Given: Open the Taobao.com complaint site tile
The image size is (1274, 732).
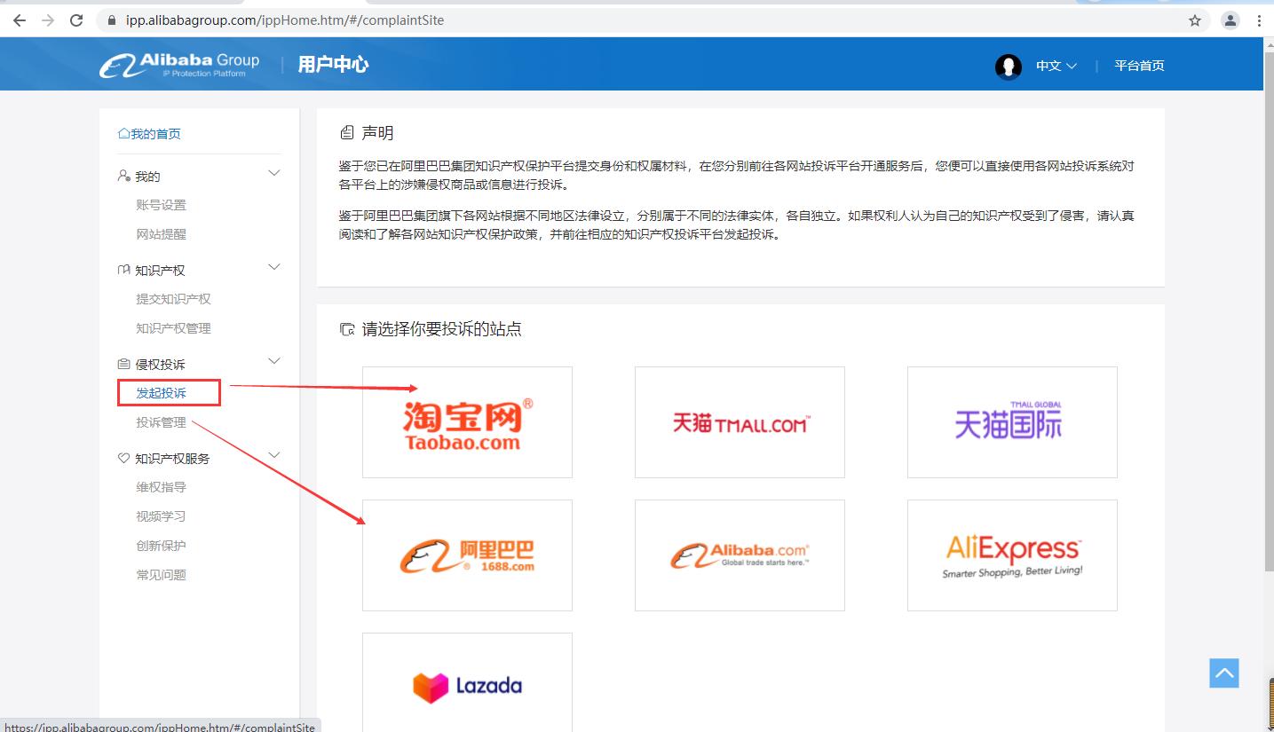Looking at the screenshot, I should (x=466, y=421).
